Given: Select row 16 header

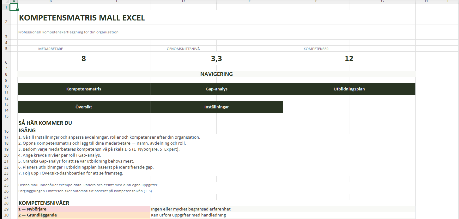Looking at the screenshot, I should pos(6,131).
